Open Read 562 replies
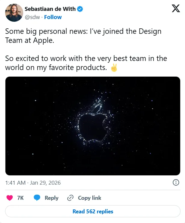Screen dimensions: 185x223 click(93, 211)
